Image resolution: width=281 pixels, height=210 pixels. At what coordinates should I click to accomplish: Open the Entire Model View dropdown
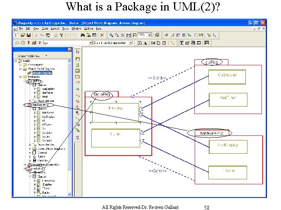46,56
